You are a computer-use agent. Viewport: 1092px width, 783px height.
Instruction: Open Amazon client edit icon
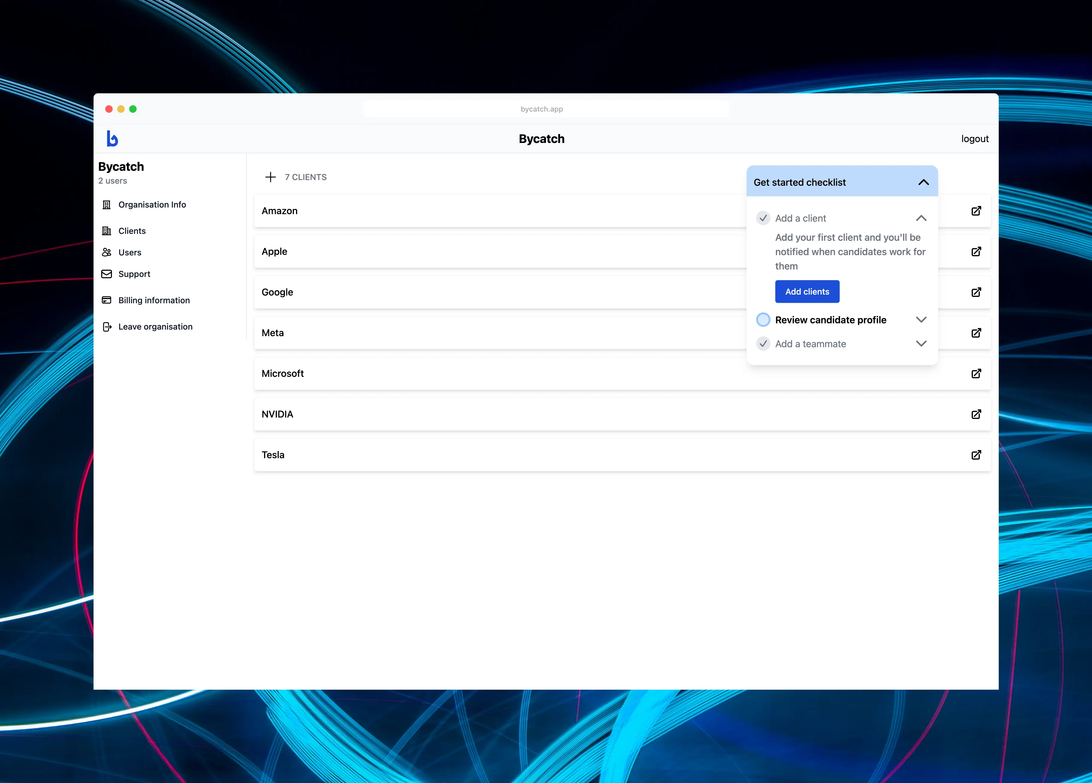pos(976,211)
